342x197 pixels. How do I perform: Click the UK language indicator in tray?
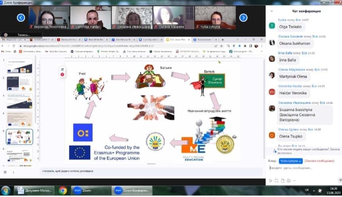pos(307,190)
